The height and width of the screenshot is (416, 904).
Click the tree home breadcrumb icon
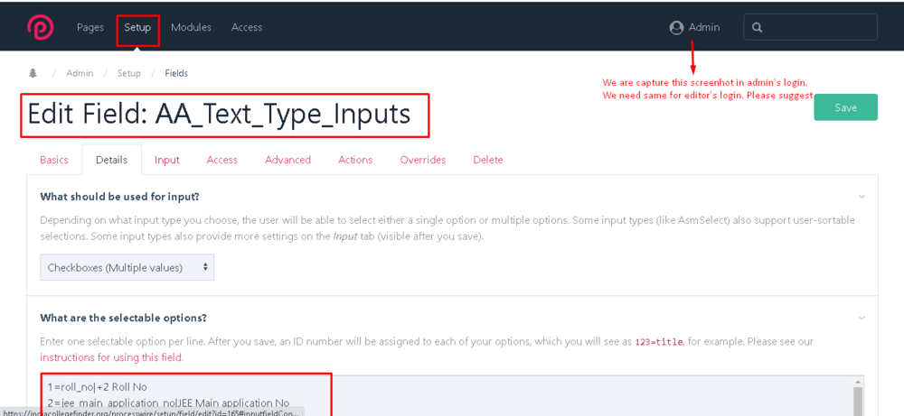[x=33, y=73]
